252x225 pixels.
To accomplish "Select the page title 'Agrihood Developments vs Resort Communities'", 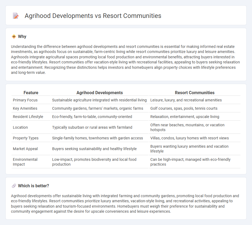I will tap(93, 16).
